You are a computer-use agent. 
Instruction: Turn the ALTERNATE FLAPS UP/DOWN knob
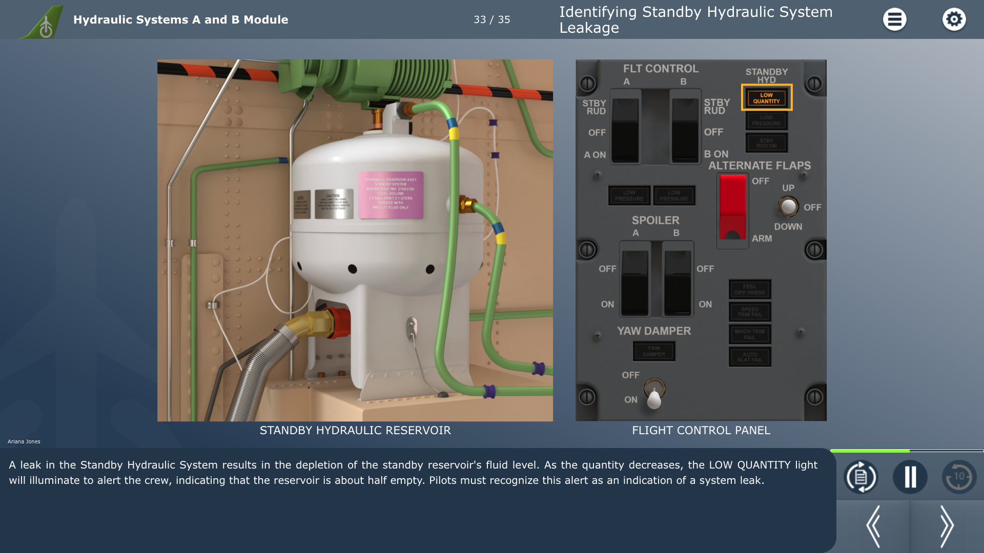788,207
